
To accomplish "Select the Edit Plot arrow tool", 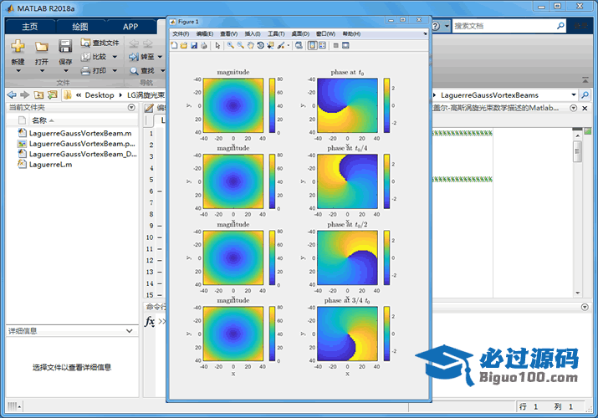I will pyautogui.click(x=217, y=45).
